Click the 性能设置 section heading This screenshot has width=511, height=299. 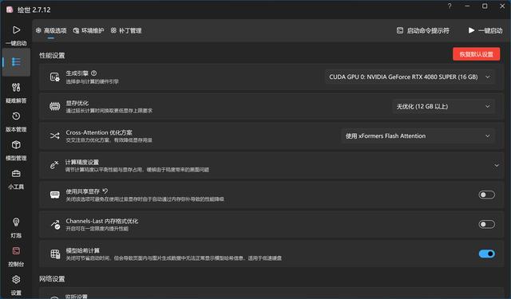coord(52,55)
